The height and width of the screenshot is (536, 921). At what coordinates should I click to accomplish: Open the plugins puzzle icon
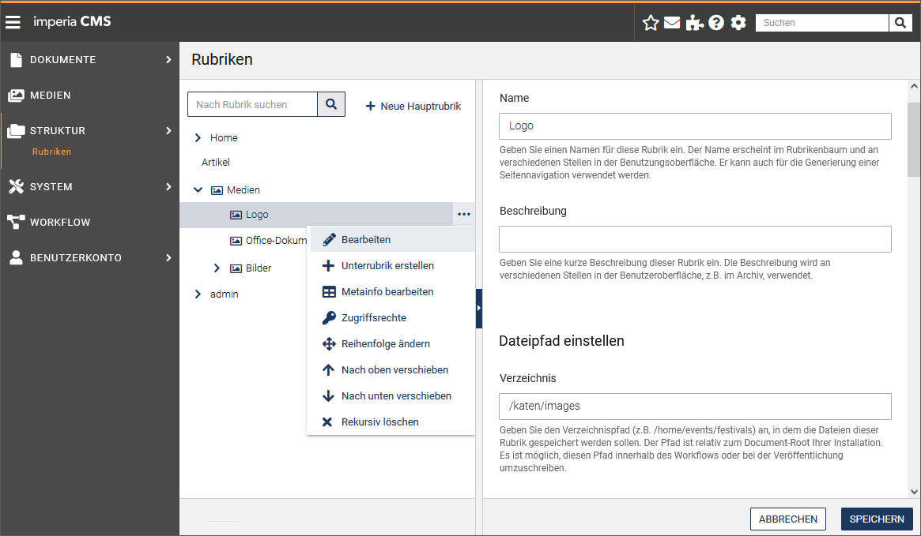[x=694, y=23]
